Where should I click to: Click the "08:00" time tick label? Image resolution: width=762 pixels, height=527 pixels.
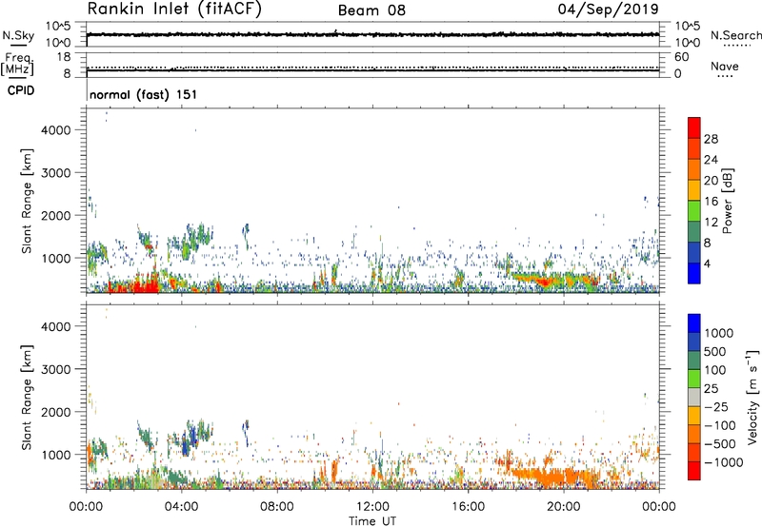[x=276, y=507]
